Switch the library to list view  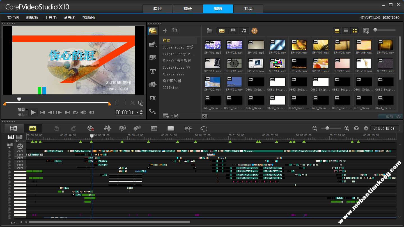coord(346,31)
